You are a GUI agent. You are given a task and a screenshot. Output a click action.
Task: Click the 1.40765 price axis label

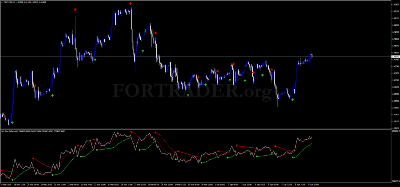[396, 67]
